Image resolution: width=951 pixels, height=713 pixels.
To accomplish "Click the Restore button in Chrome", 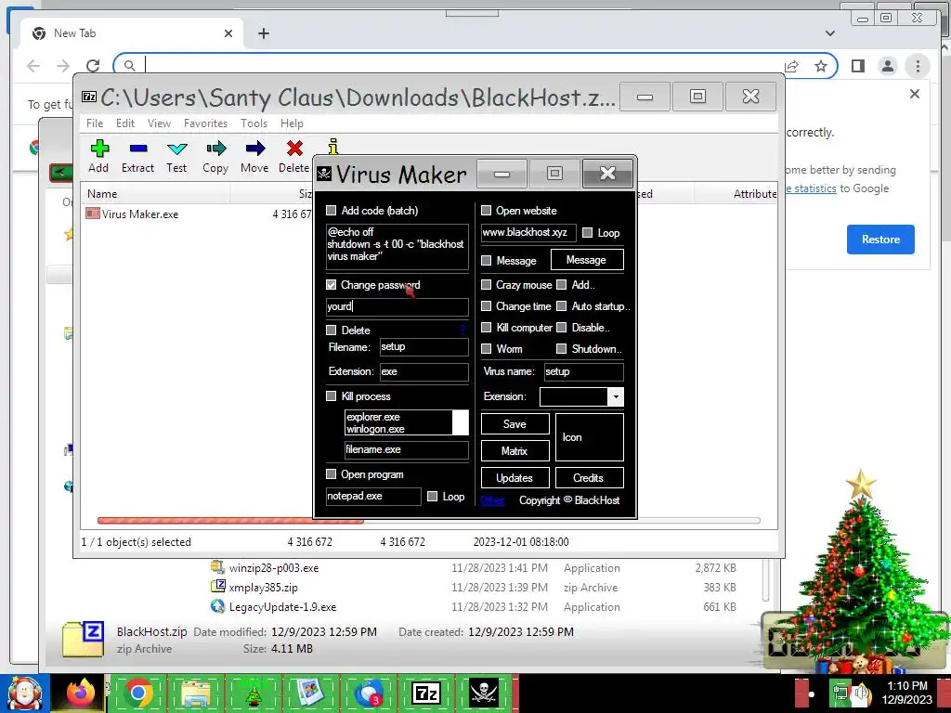I will pos(880,240).
